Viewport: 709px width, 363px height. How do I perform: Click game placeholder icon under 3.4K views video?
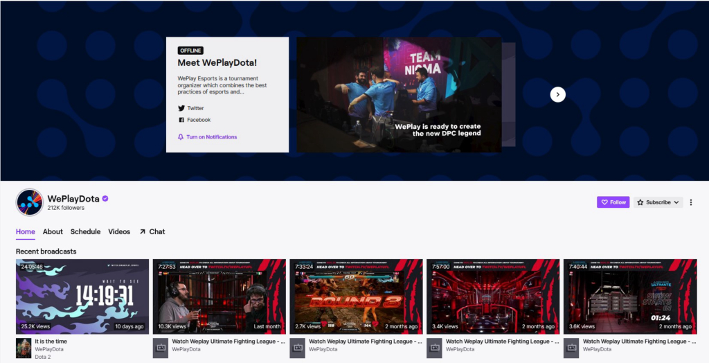coord(435,348)
